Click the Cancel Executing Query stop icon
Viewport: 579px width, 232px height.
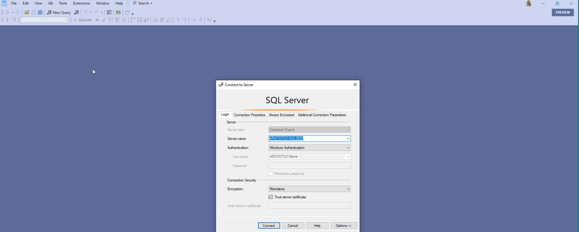tap(97, 20)
